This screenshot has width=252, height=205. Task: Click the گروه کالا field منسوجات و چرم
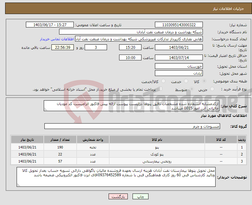[x=132, y=126]
